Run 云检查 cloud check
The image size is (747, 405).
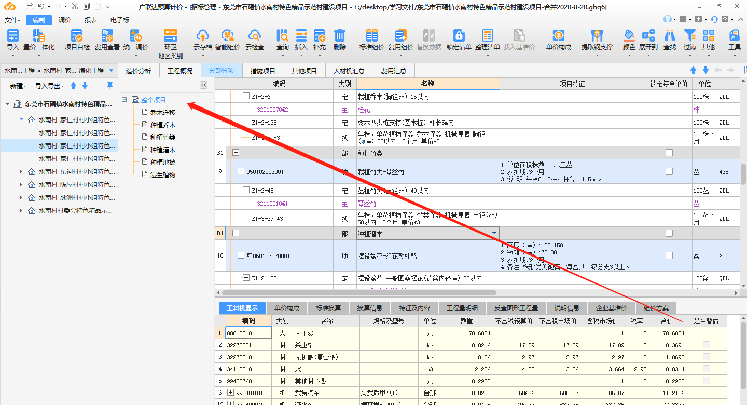pos(254,40)
